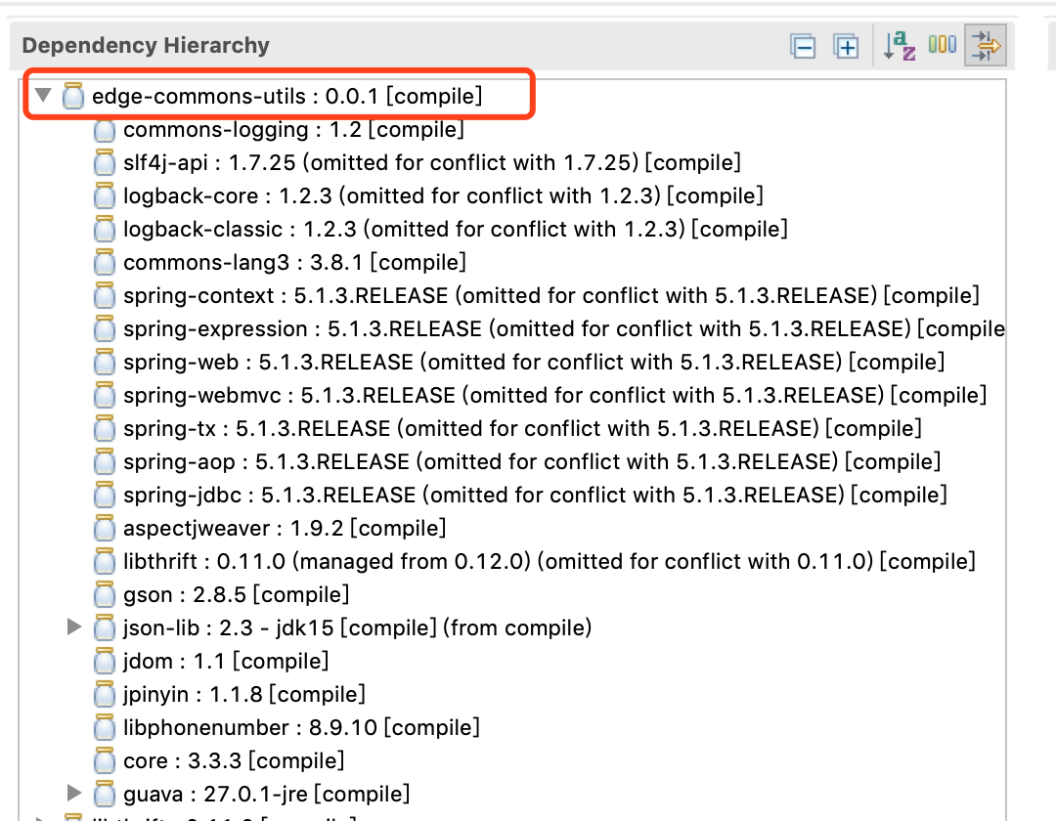
Task: Click the jar icon beside core 3.3.3
Action: pos(105,760)
